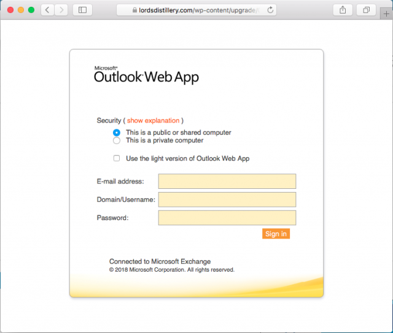393x333 pixels.
Task: Go back using Safari's back arrow
Action: pyautogui.click(x=47, y=10)
